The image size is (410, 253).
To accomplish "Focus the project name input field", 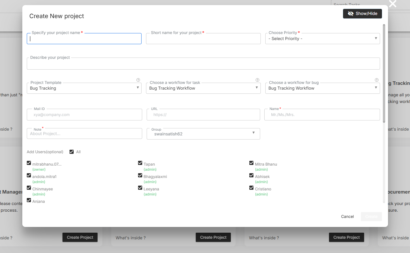I will (x=84, y=39).
